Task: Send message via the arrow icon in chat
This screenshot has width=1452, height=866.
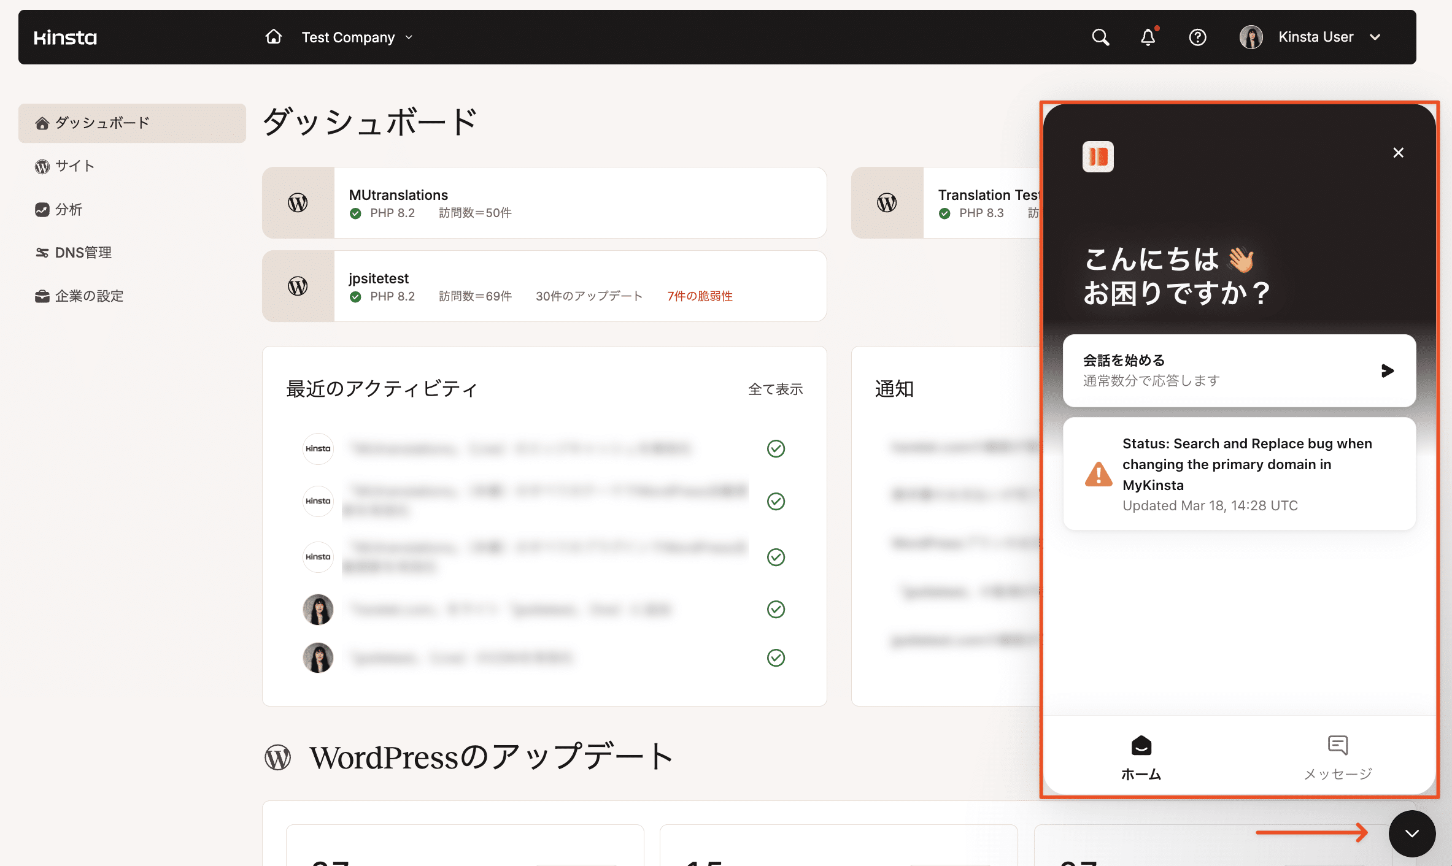Action: [x=1387, y=370]
